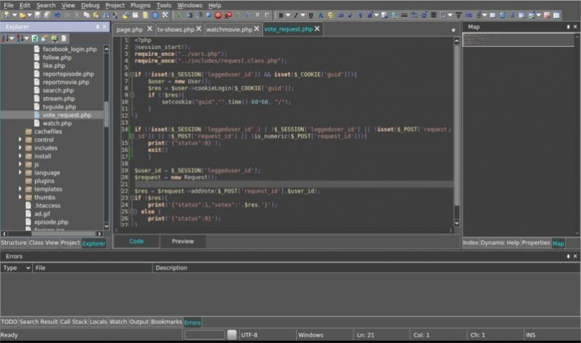Expand the language folder in Explorer
Image resolution: width=581 pixels, height=343 pixels.
[20, 173]
